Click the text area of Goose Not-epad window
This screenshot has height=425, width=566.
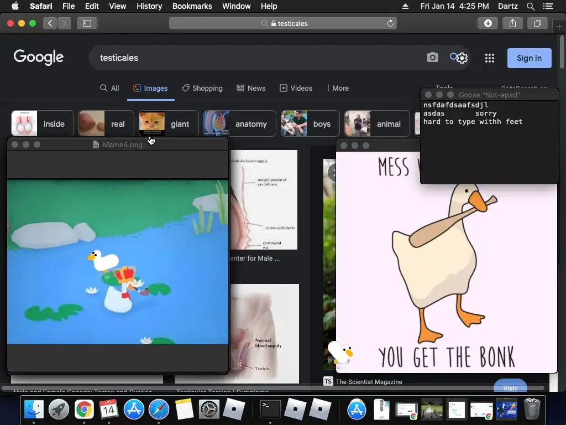(x=489, y=142)
